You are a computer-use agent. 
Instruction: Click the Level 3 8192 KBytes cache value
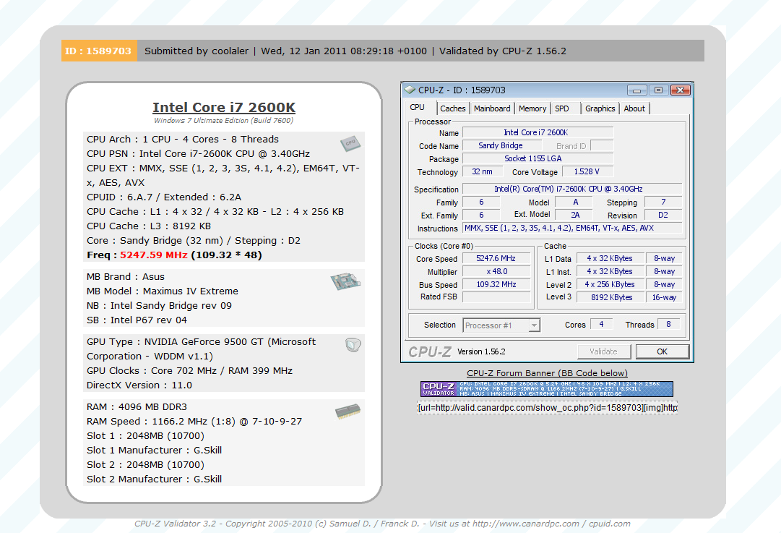tap(610, 297)
